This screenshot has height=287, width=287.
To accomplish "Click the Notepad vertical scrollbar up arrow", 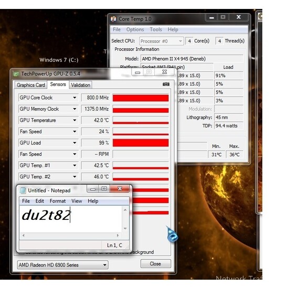I will click(125, 210).
